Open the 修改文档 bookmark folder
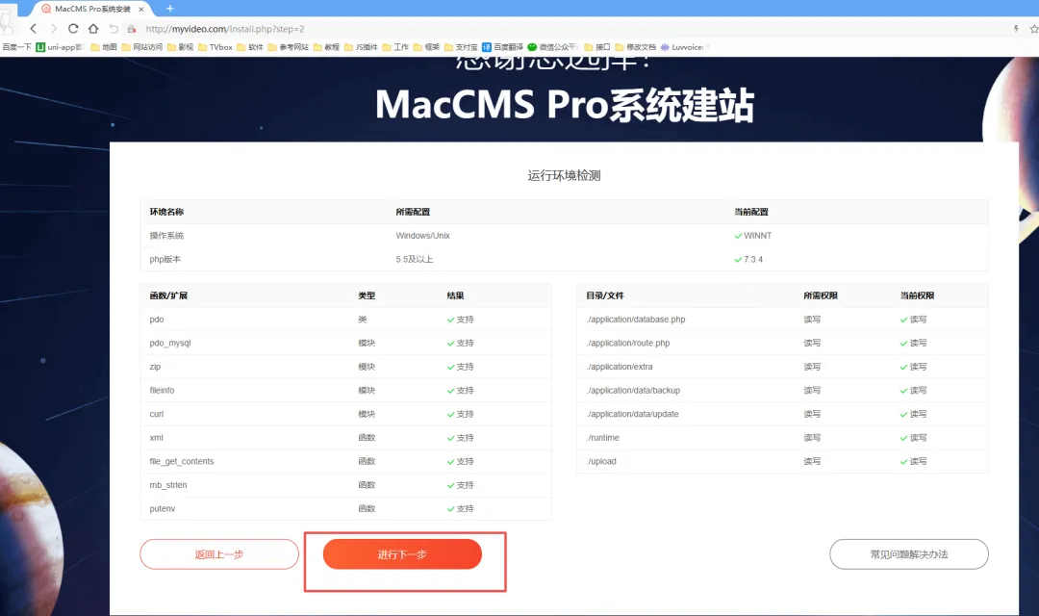Image resolution: width=1039 pixels, height=616 pixels. [636, 47]
